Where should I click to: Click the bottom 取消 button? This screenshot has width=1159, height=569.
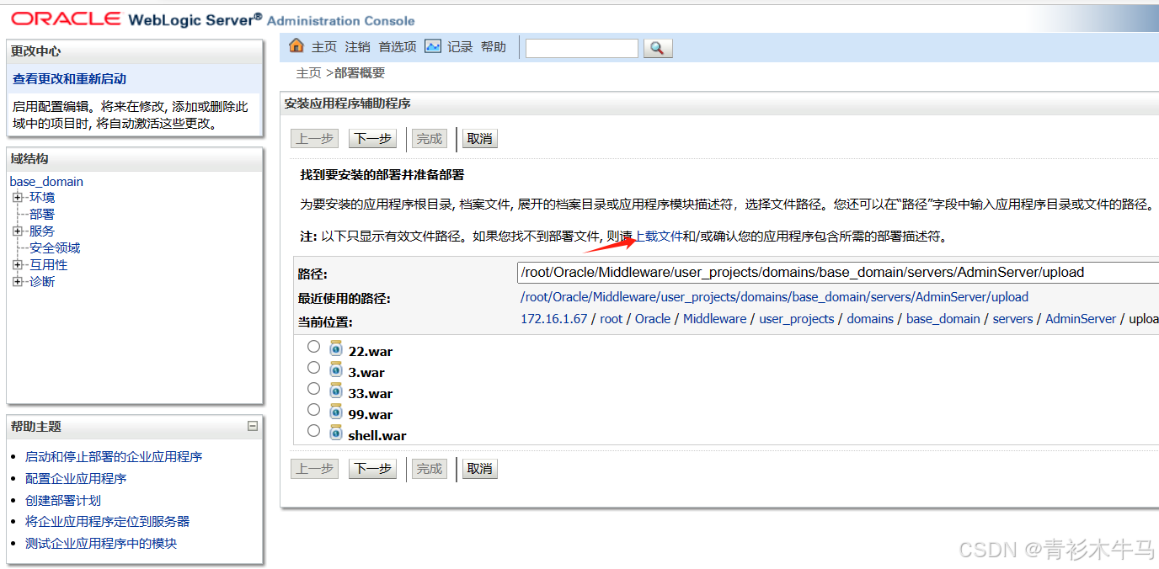tap(479, 469)
